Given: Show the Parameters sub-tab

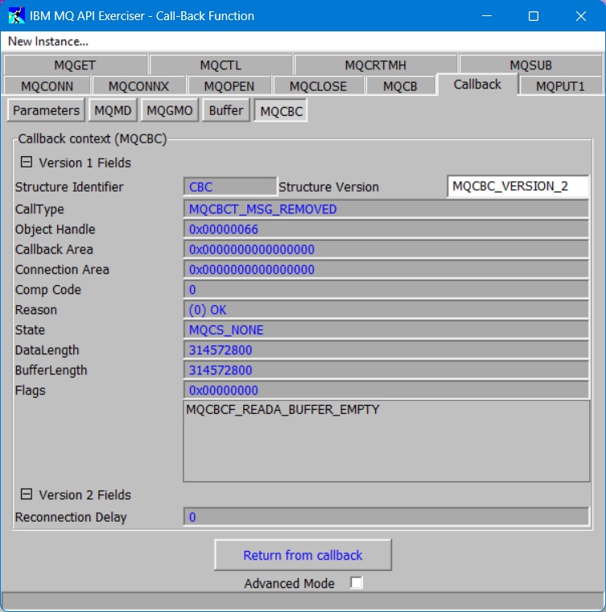Looking at the screenshot, I should pyautogui.click(x=46, y=110).
